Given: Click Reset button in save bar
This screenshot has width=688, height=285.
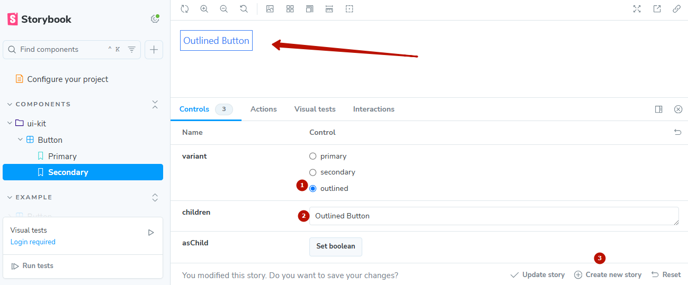Looking at the screenshot, I should 666,275.
